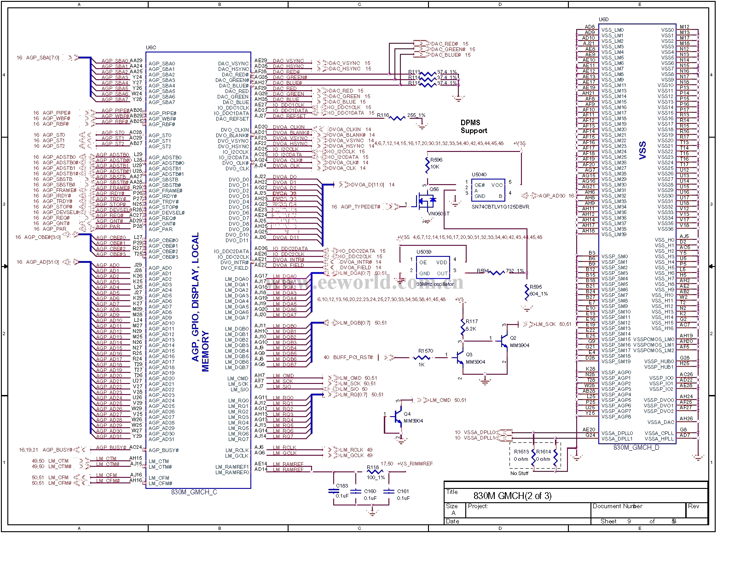Click the R116 resistor symbol
Image resolution: width=729 pixels, height=563 pixels.
pyautogui.click(x=397, y=118)
